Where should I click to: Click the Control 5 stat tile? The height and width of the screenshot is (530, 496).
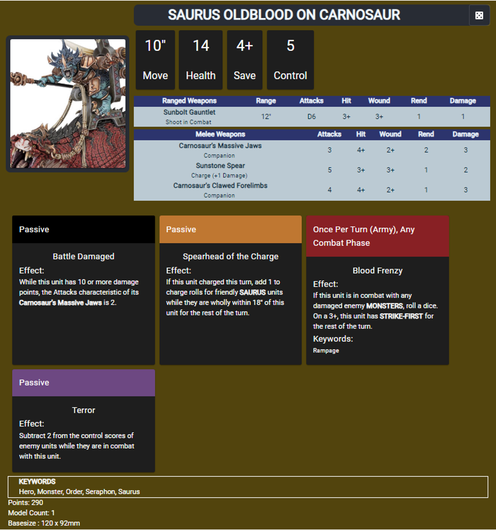[290, 60]
